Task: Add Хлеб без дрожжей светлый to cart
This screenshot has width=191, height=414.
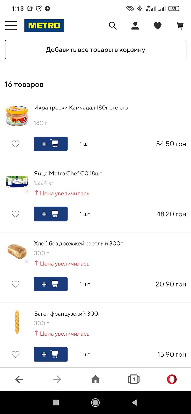Action: [50, 284]
